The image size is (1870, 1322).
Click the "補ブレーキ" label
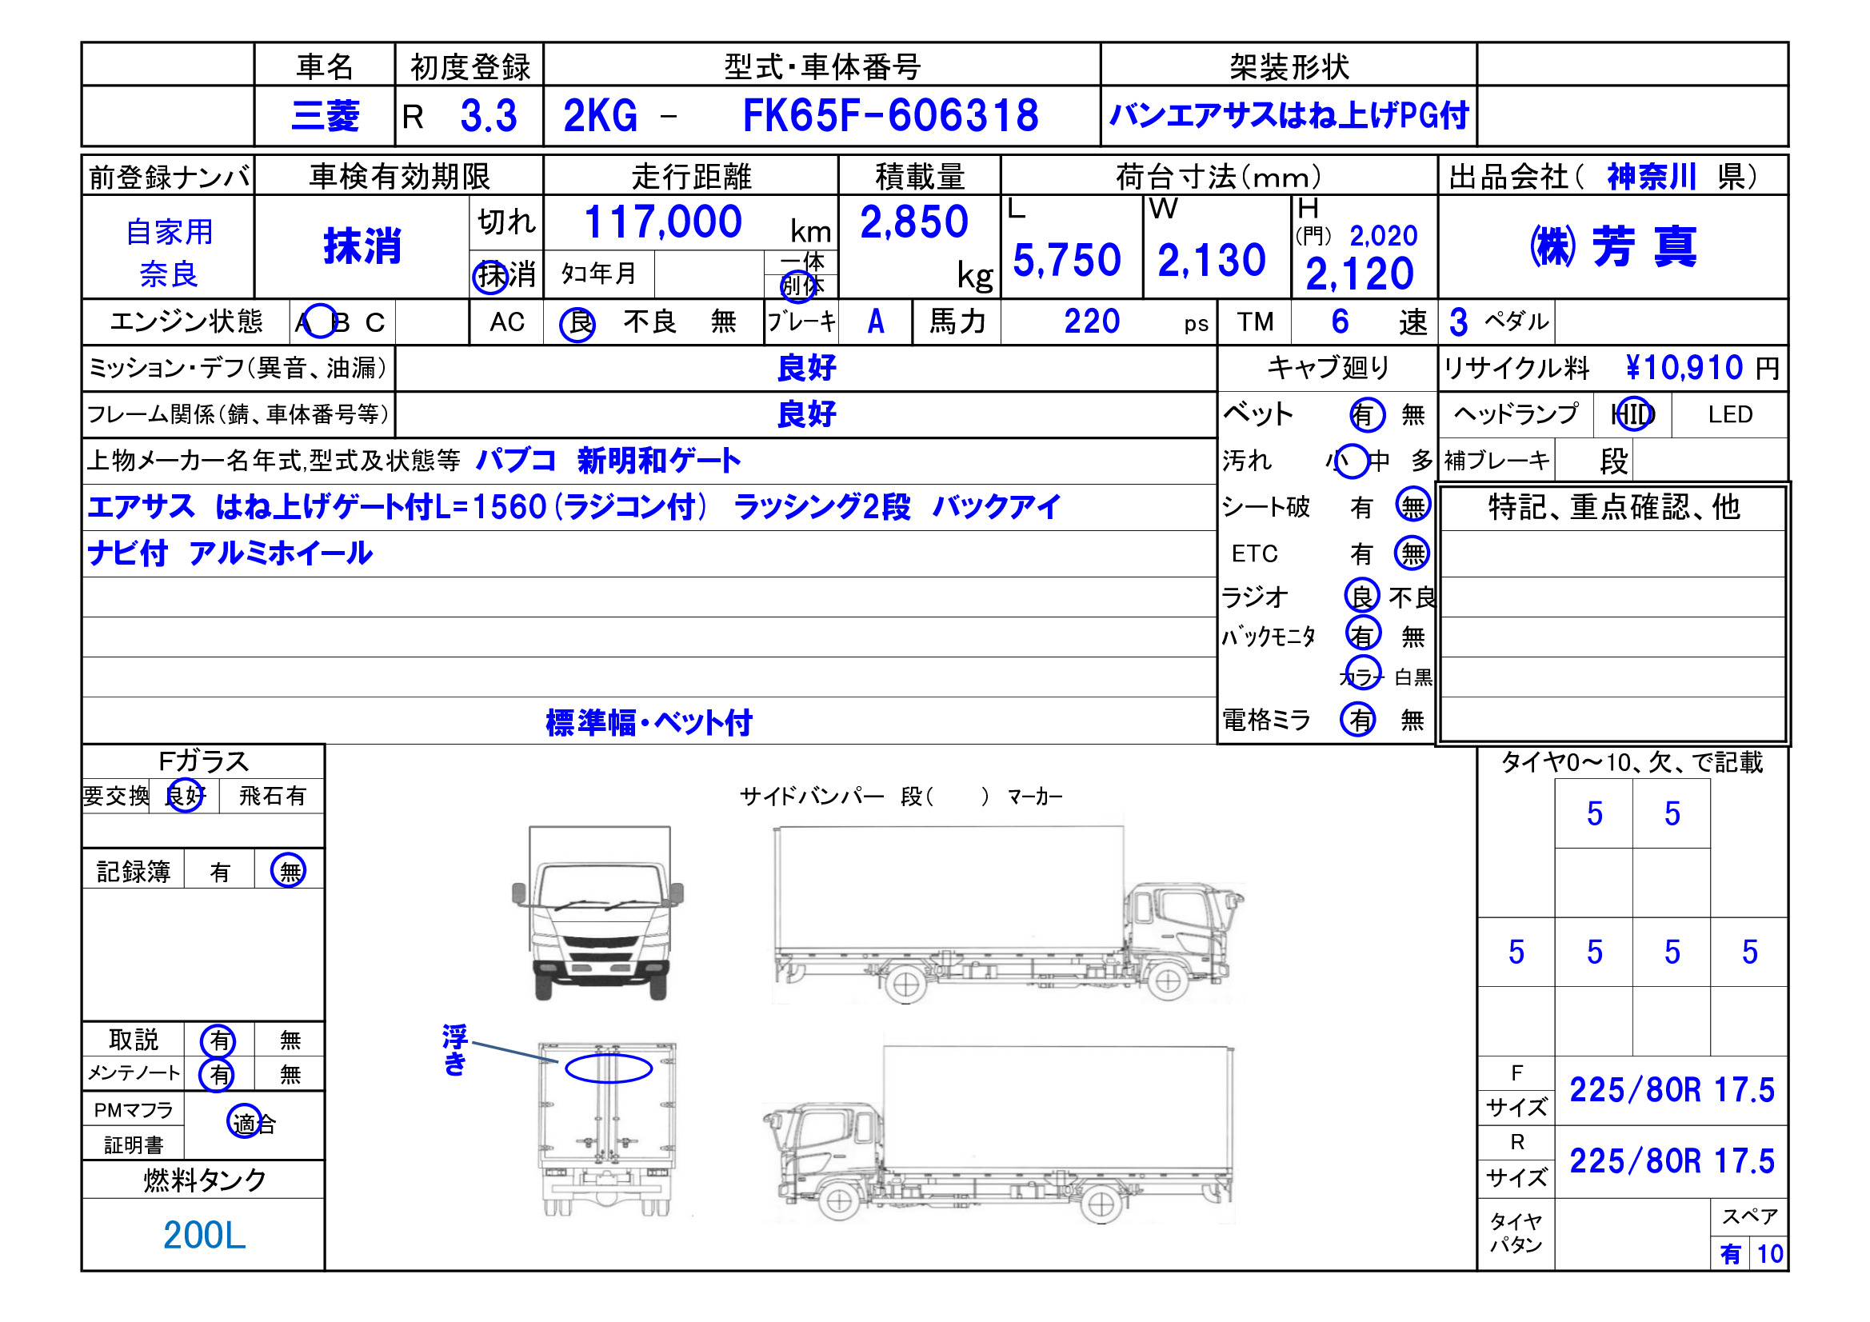(1496, 461)
